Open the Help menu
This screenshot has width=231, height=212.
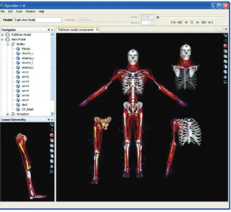[41, 11]
